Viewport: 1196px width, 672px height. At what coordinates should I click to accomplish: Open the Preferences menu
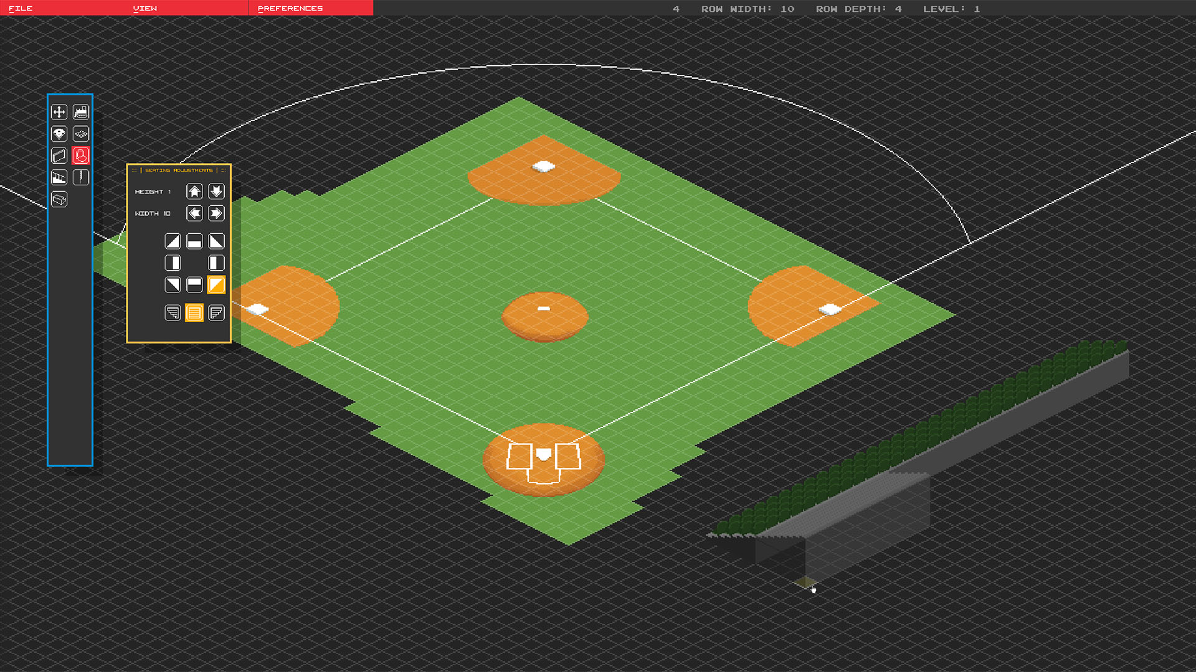[290, 8]
